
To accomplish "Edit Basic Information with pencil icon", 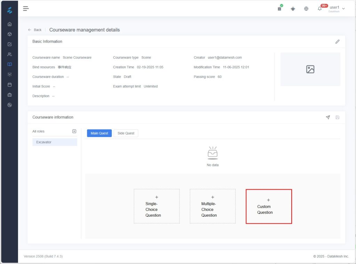I will tap(337, 42).
